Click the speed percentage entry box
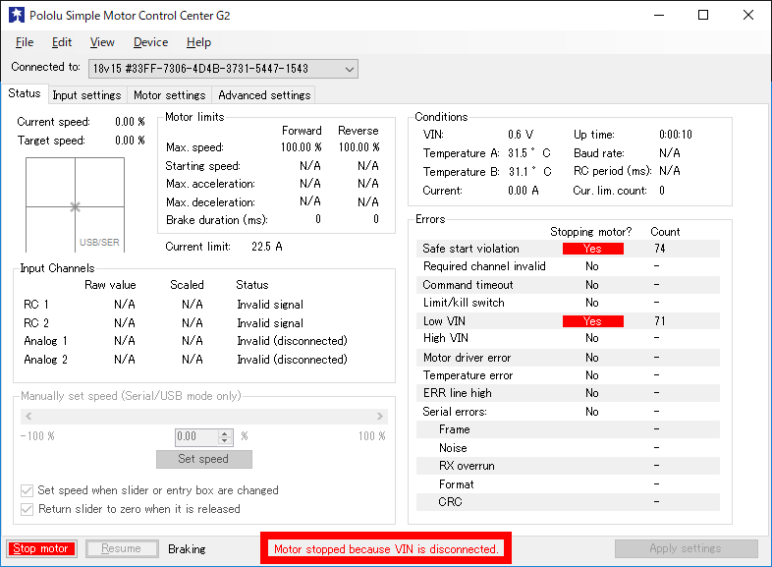This screenshot has height=567, width=772. (196, 436)
